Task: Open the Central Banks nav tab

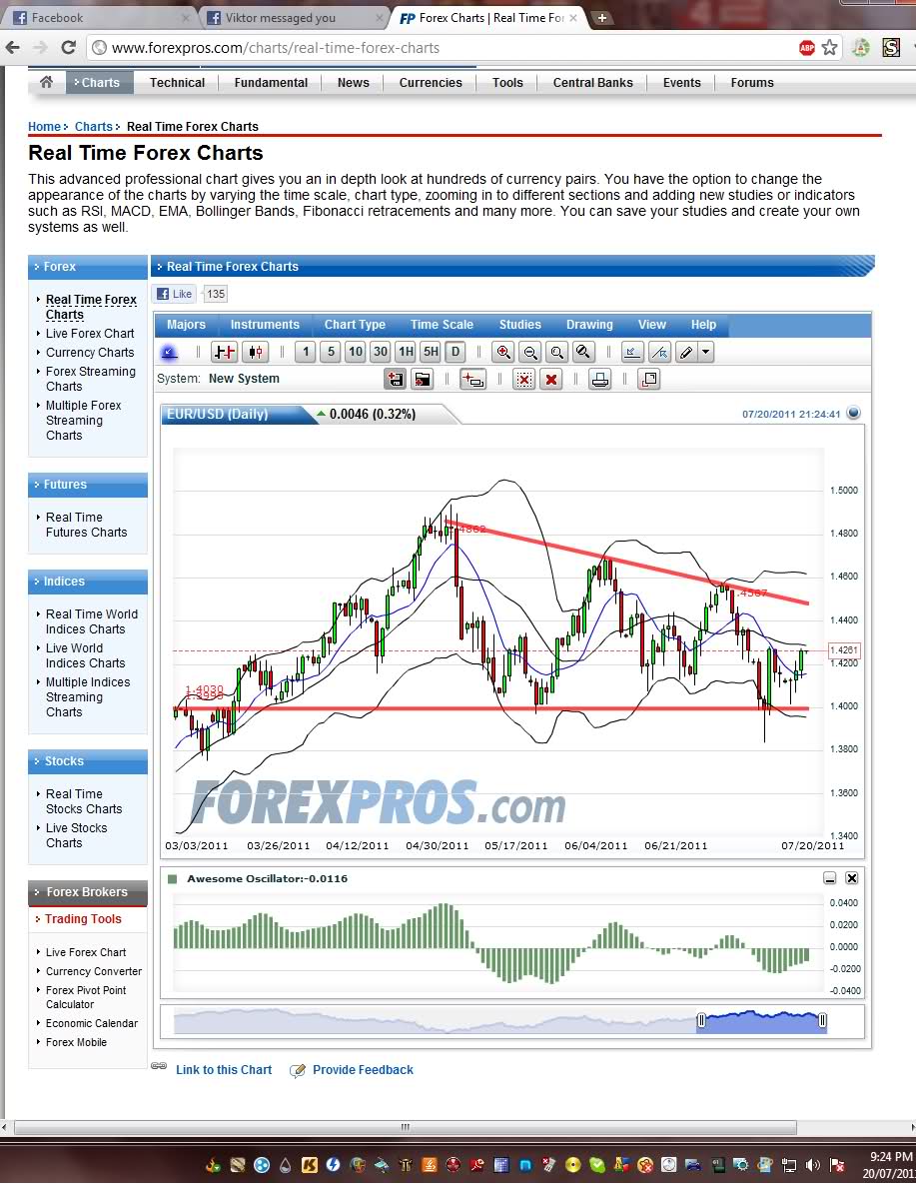Action: [593, 83]
